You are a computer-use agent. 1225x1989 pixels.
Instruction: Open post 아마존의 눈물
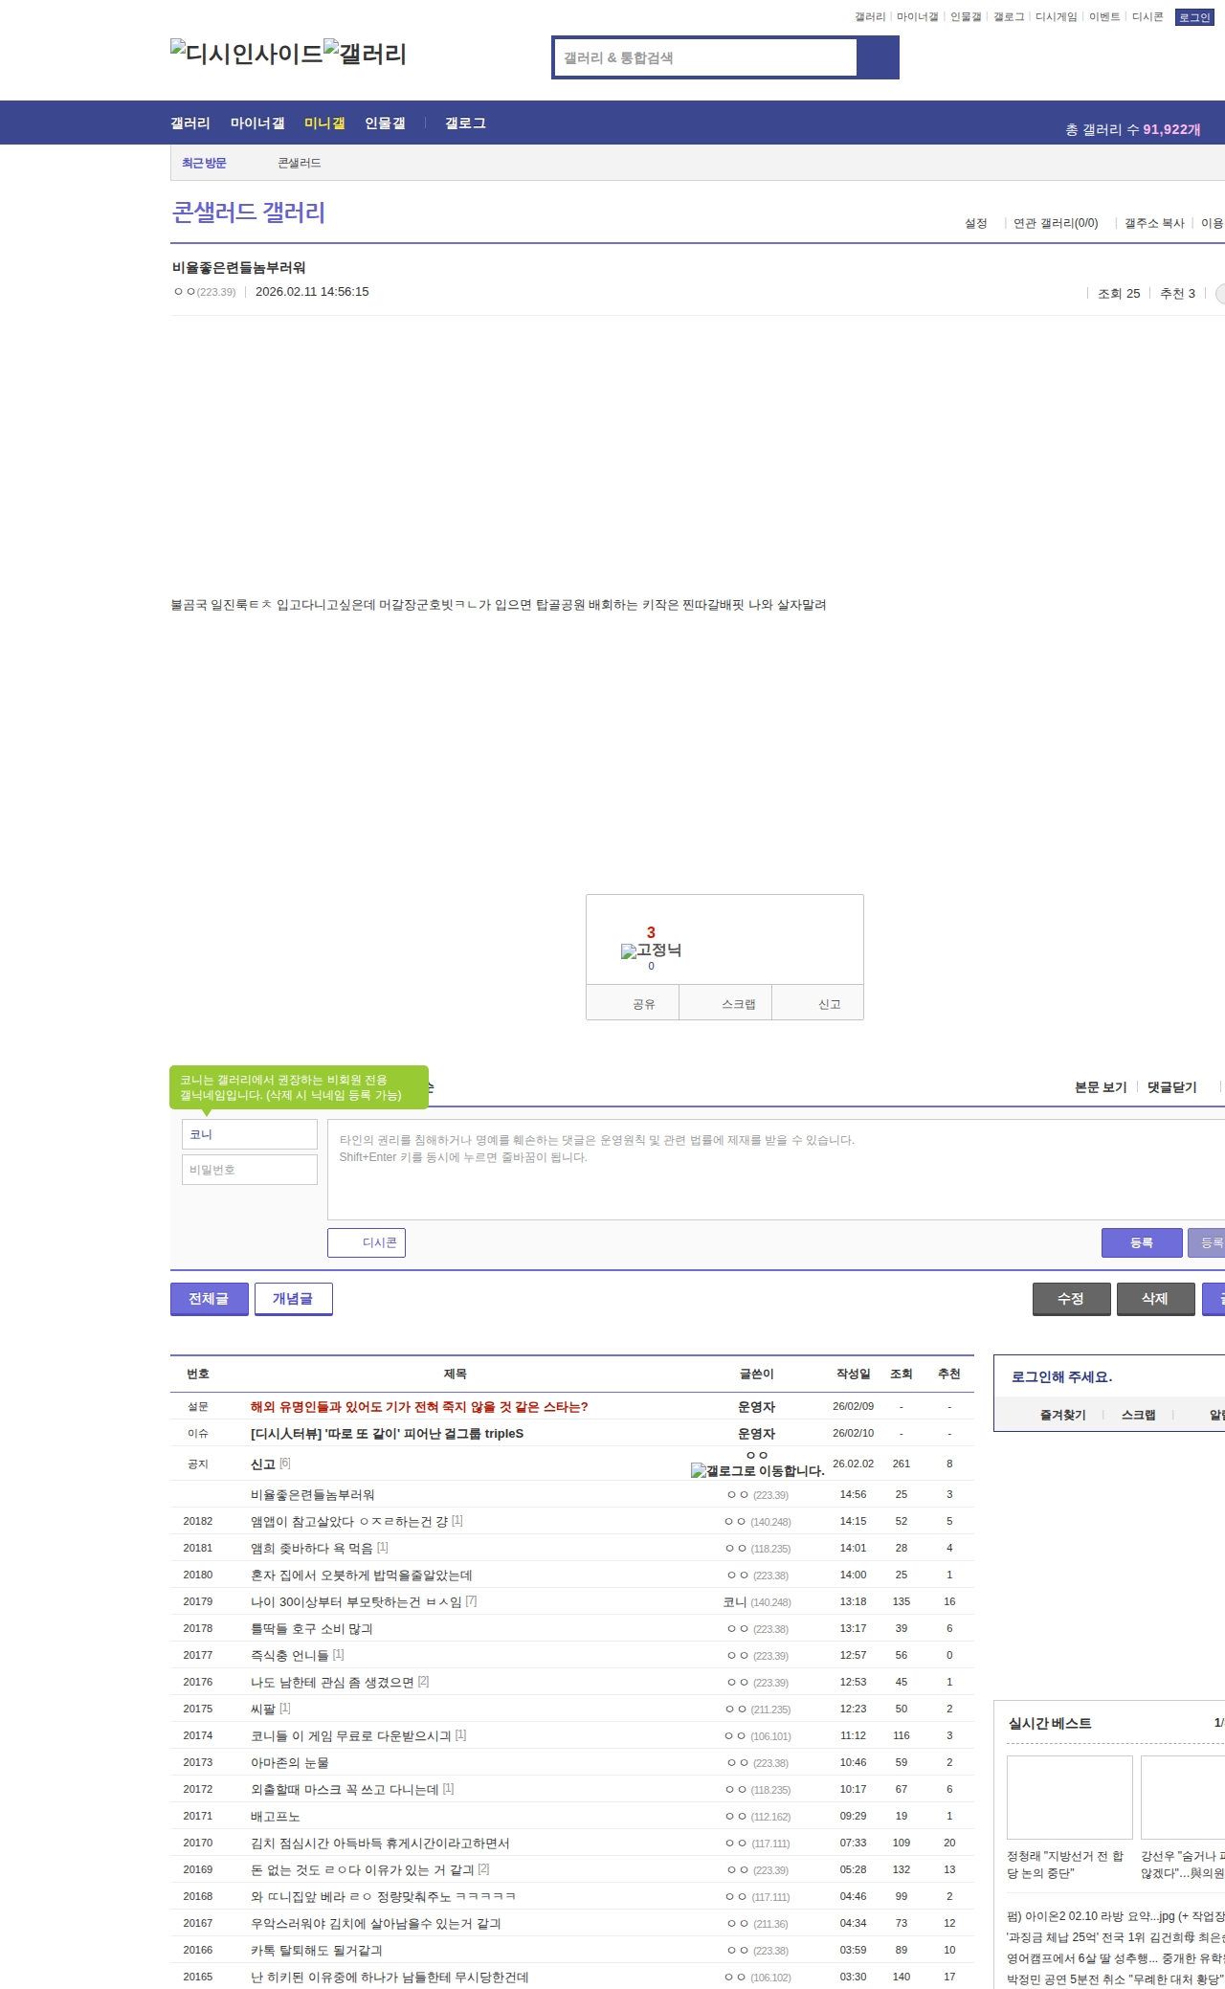290,1763
